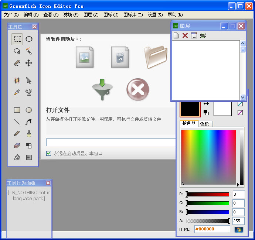Reset to default black and white colors

pyautogui.click(x=206, y=113)
